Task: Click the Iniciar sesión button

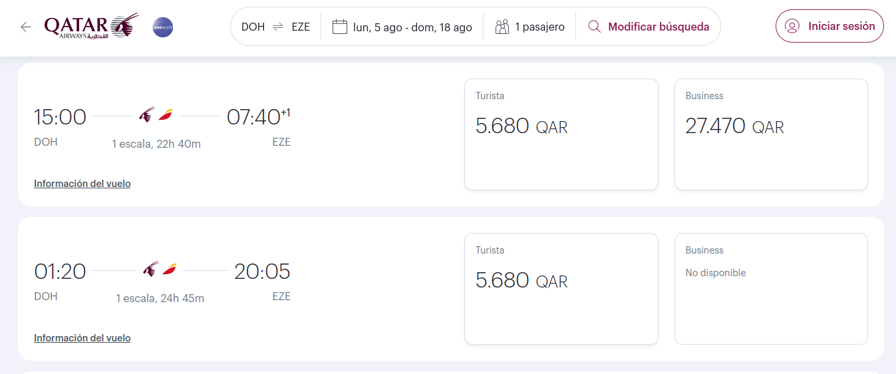Action: 829,27
